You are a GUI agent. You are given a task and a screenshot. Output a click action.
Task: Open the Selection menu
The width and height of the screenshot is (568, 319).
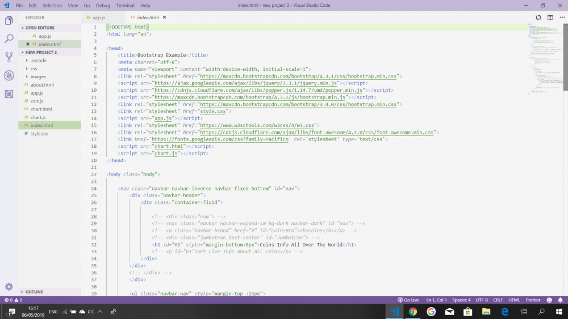[52, 6]
